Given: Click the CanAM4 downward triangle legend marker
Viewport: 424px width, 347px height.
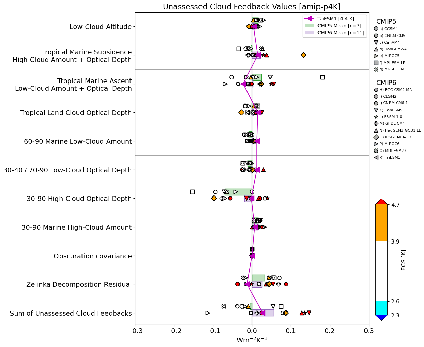Looking at the screenshot, I should pyautogui.click(x=376, y=42).
